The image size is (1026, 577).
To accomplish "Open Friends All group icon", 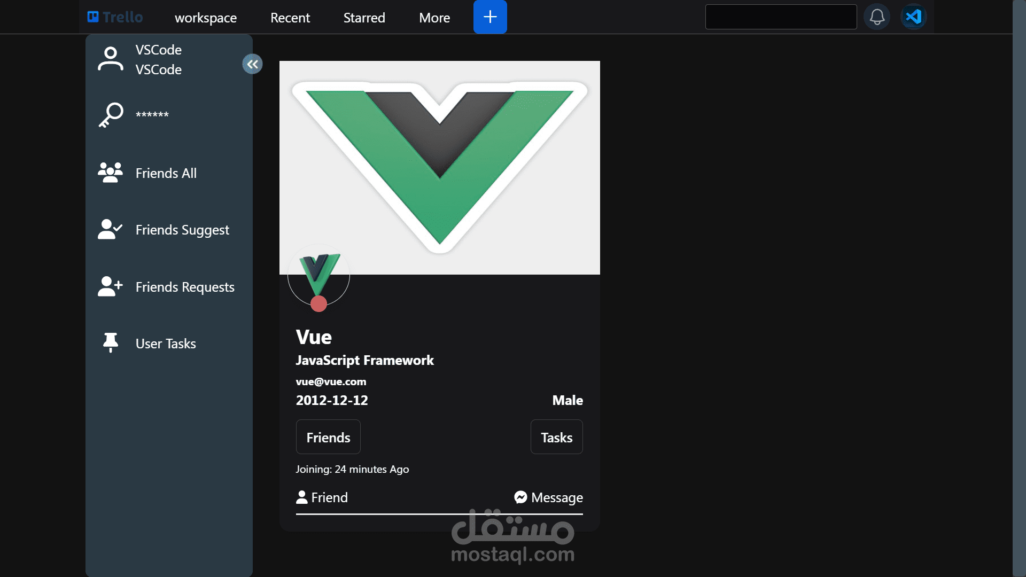I will [111, 173].
